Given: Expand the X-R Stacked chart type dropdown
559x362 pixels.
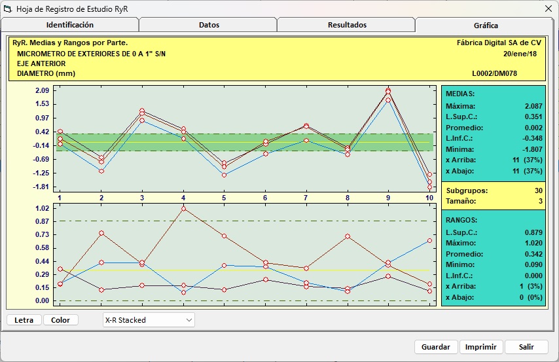Looking at the screenshot, I should point(189,320).
